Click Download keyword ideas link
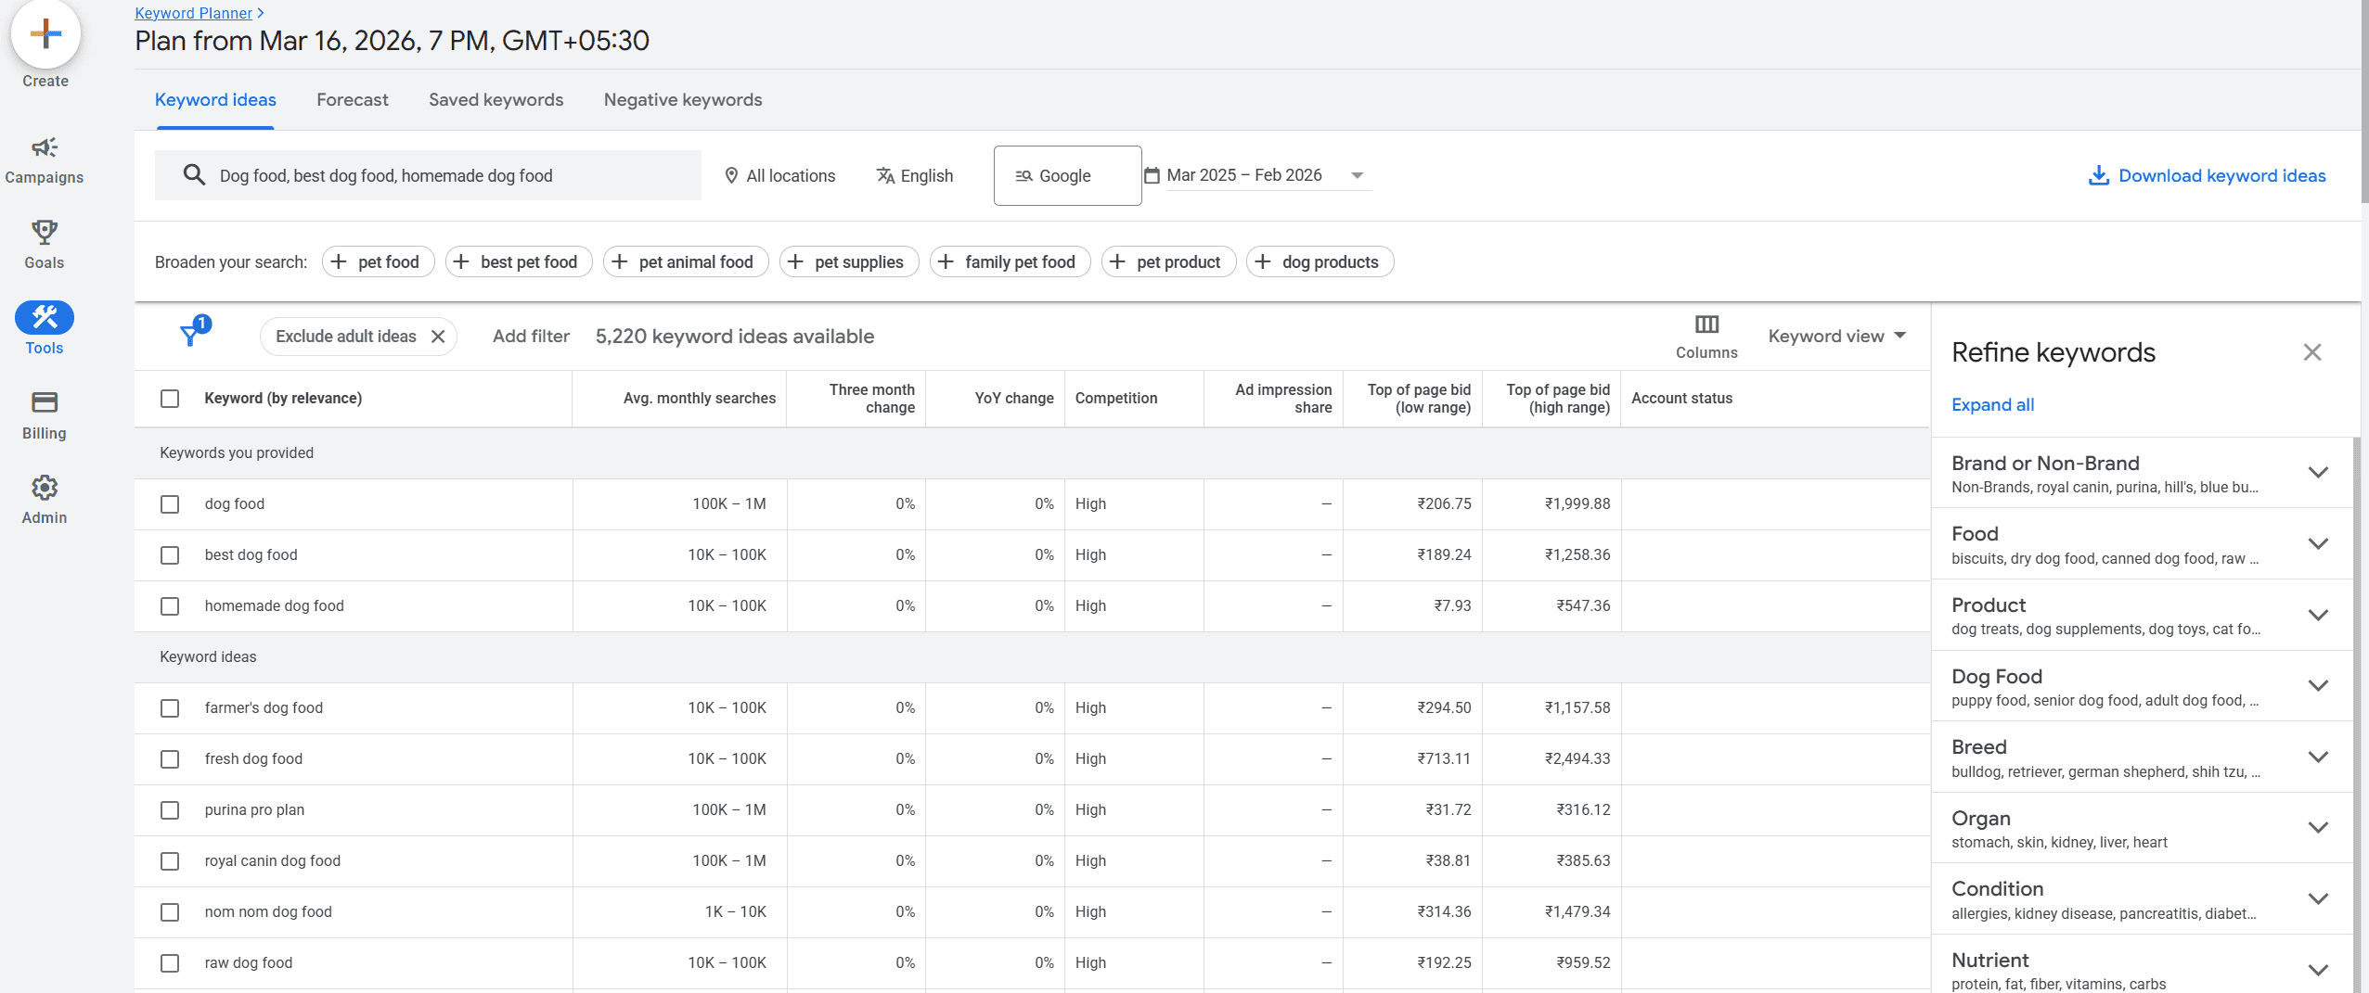Image resolution: width=2369 pixels, height=993 pixels. point(2207,176)
